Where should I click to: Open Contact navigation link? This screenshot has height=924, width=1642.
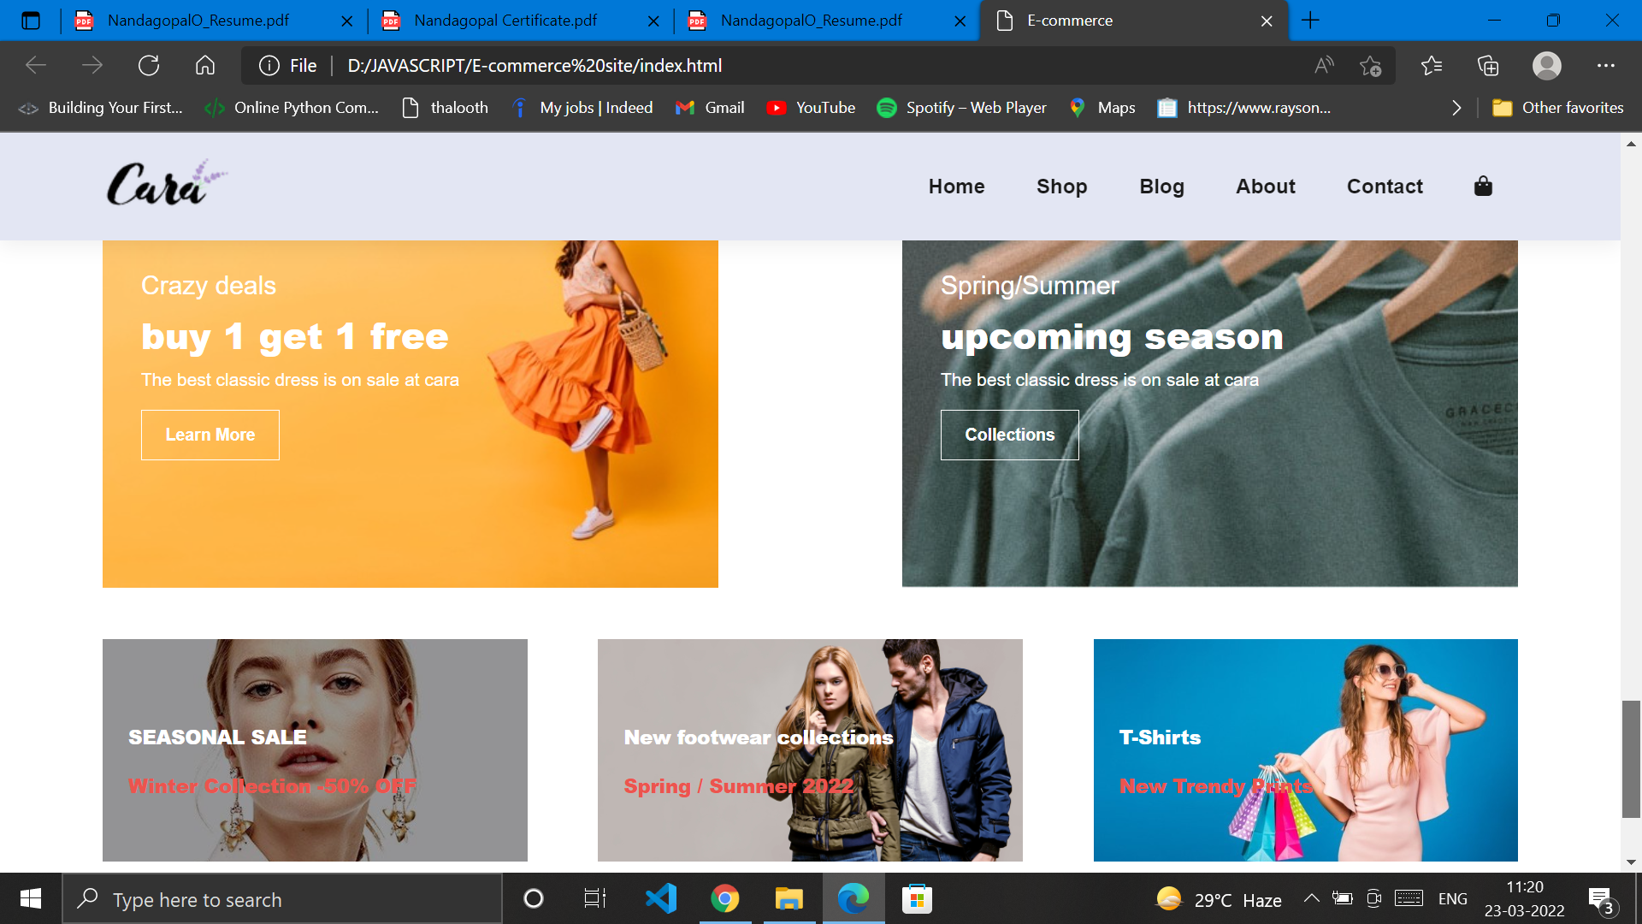1385,187
